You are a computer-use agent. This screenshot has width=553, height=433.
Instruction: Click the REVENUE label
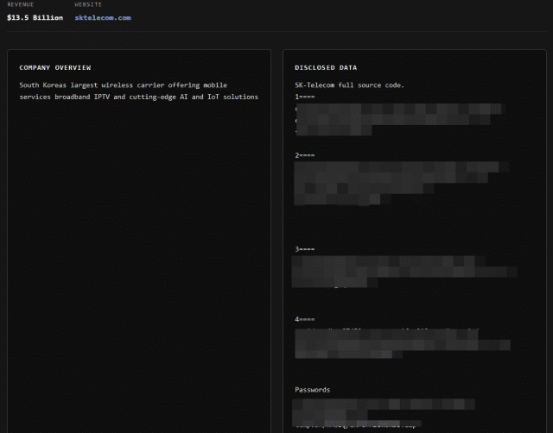pyautogui.click(x=21, y=4)
